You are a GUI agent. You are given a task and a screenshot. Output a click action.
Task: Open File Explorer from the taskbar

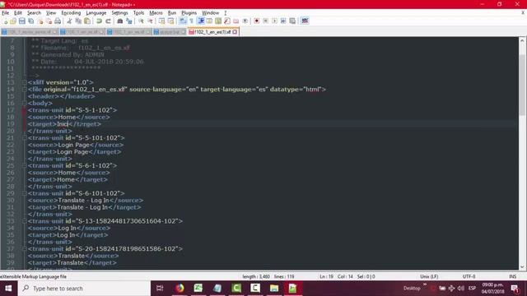pyautogui.click(x=274, y=289)
